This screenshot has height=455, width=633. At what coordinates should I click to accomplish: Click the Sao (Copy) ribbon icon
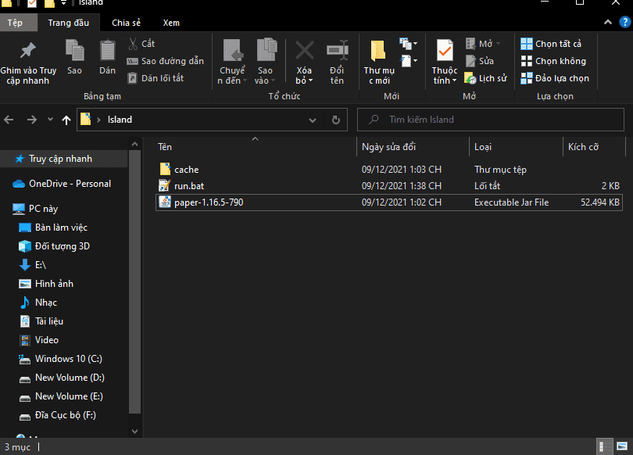[74, 51]
